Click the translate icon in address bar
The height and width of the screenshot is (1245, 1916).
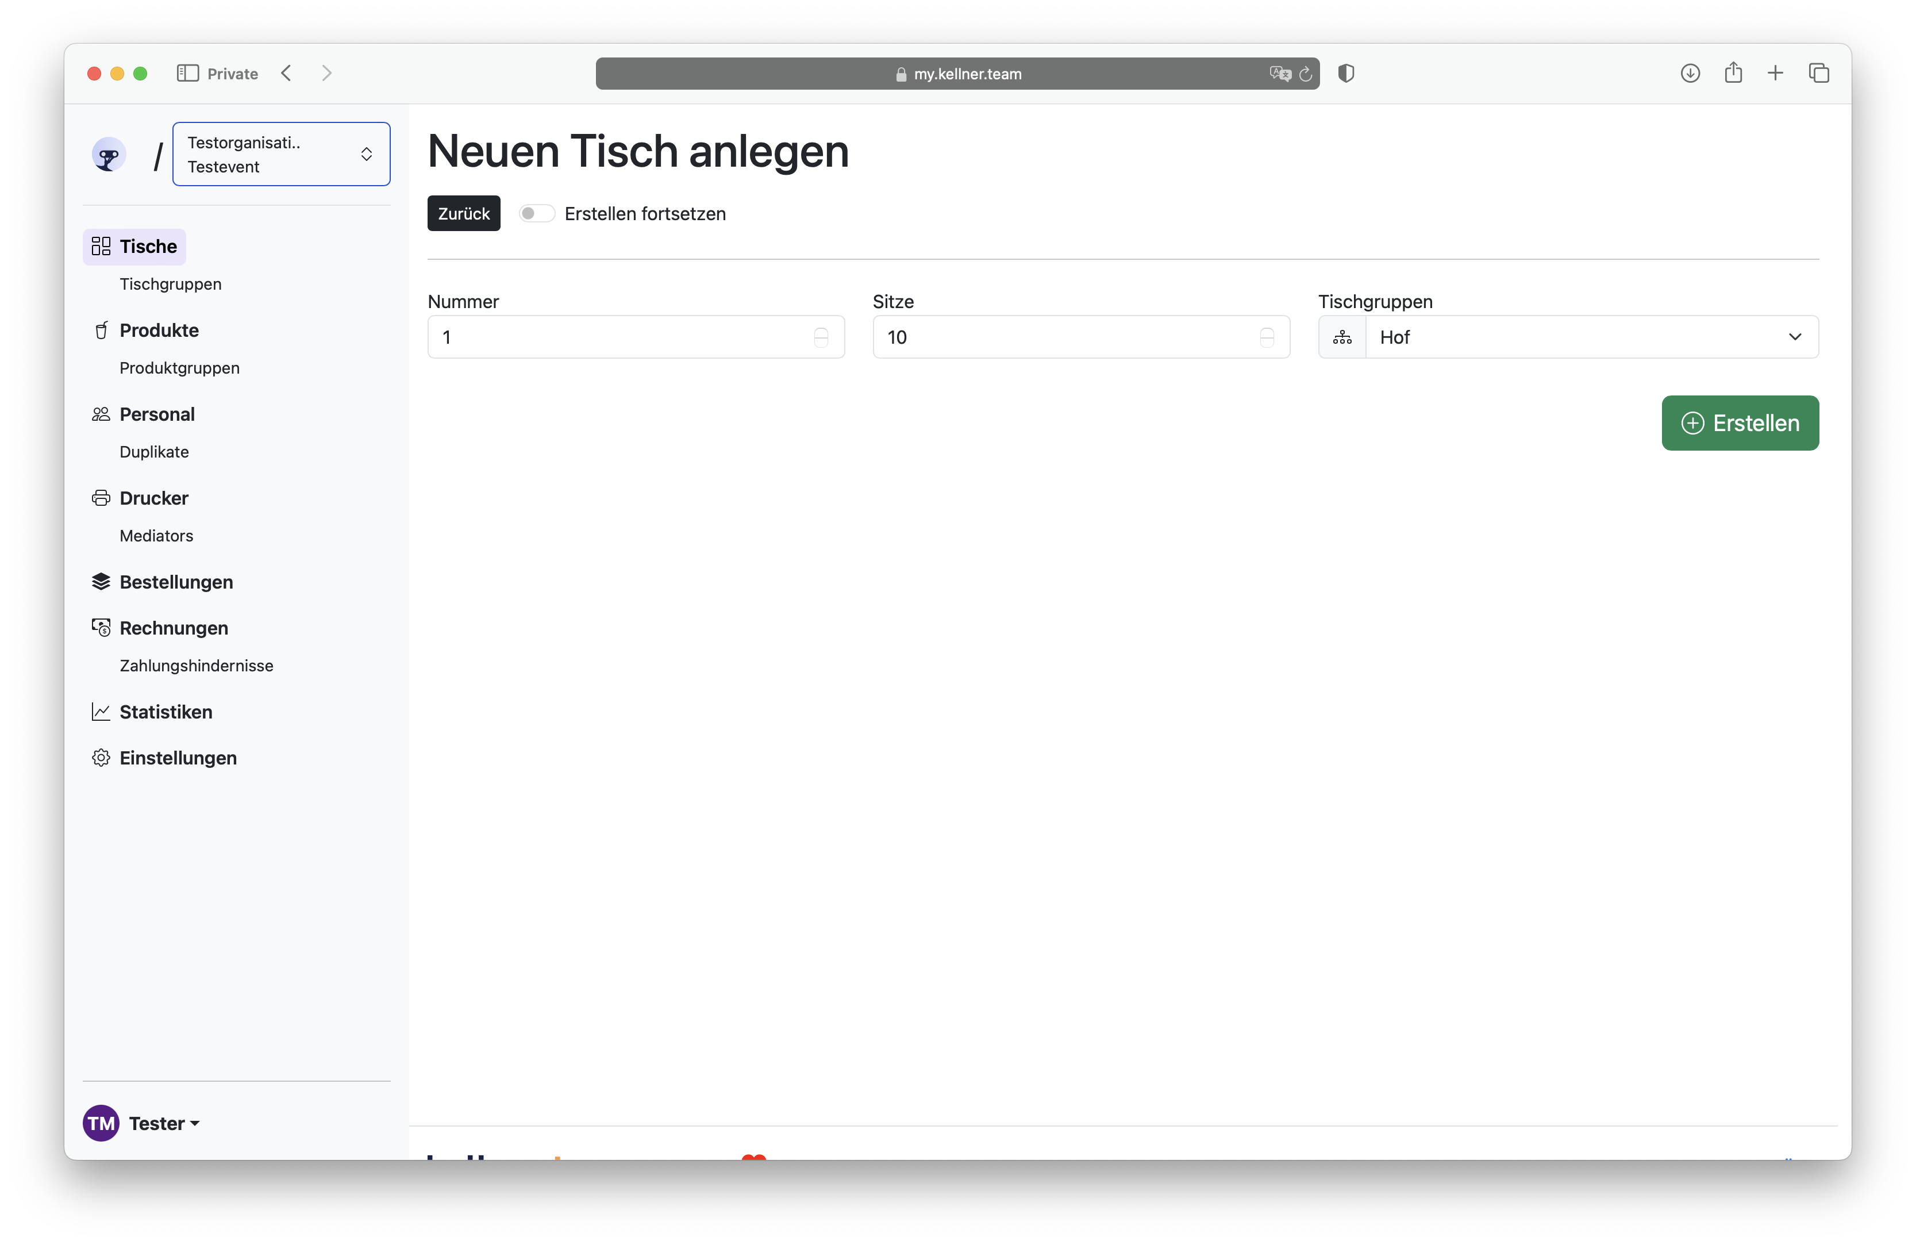click(1280, 73)
